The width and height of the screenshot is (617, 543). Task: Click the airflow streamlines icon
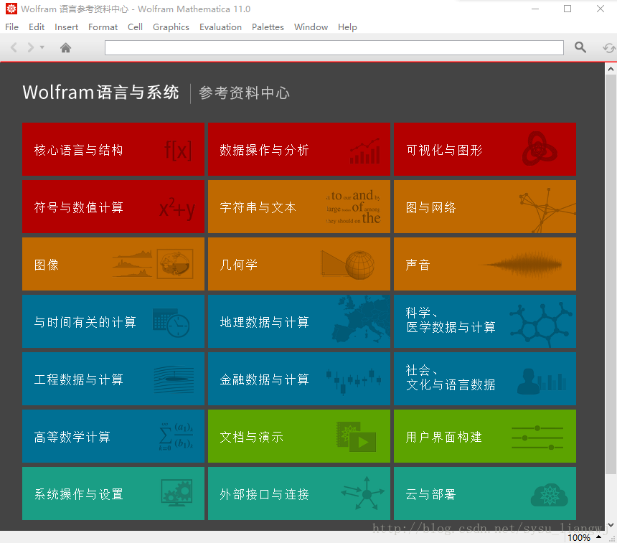click(x=174, y=379)
